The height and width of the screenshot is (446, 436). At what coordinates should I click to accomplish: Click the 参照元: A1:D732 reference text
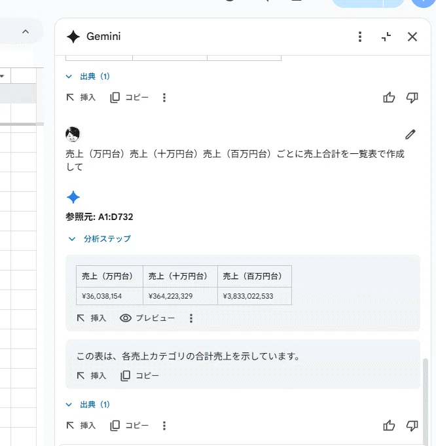[100, 217]
